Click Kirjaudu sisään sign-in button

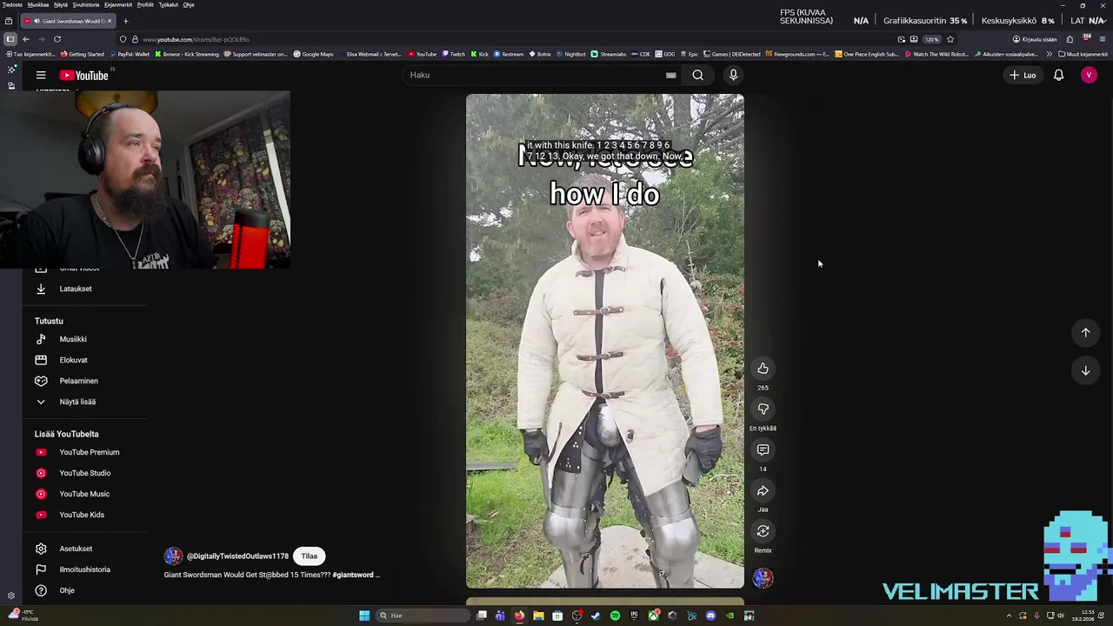coord(1035,39)
